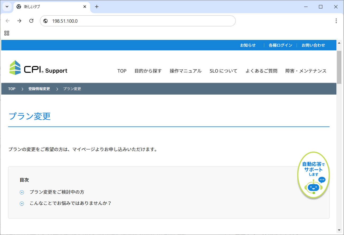
Task: Click the お問い合わせ link in top bar
Action: (x=313, y=45)
